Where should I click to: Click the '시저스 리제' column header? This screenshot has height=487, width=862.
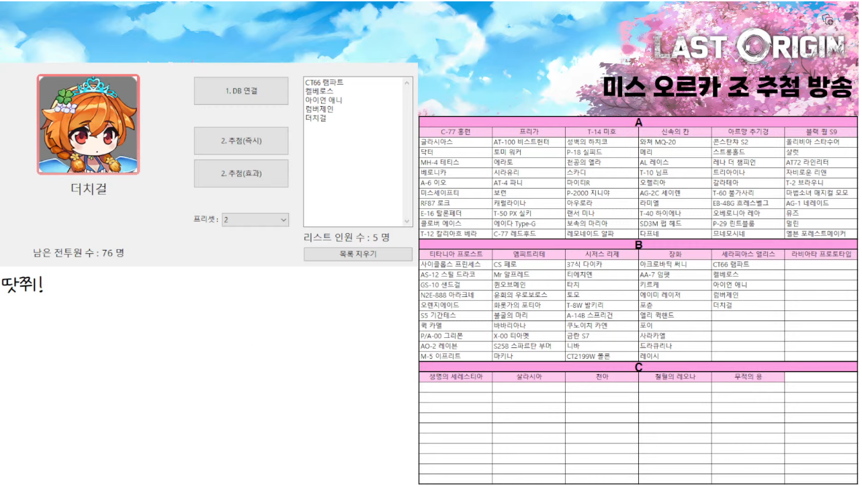pyautogui.click(x=602, y=254)
